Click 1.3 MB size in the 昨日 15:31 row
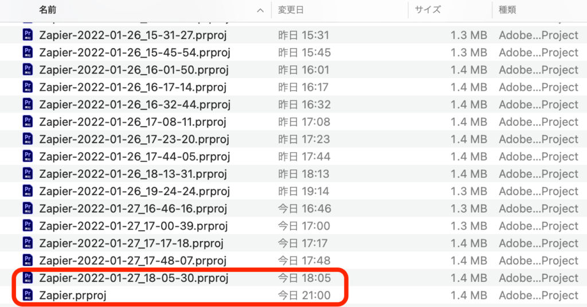The image size is (587, 307). tap(469, 35)
